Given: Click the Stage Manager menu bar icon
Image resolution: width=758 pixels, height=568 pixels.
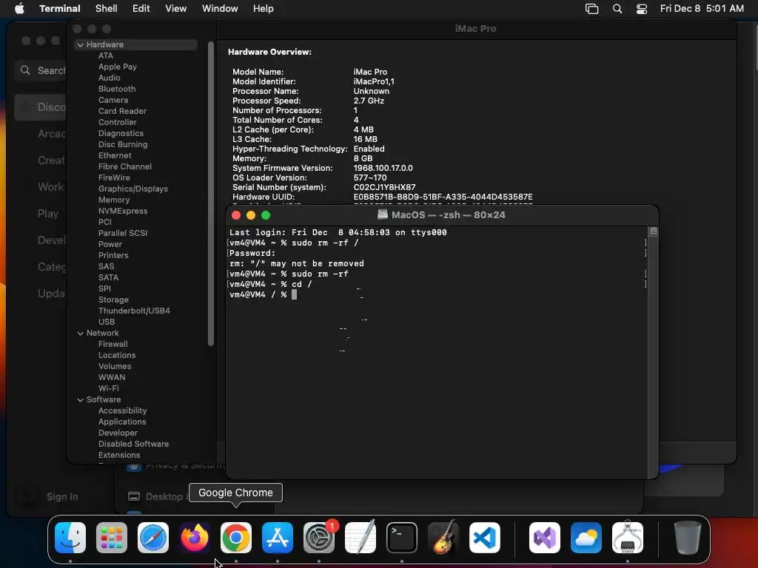Looking at the screenshot, I should pos(591,9).
